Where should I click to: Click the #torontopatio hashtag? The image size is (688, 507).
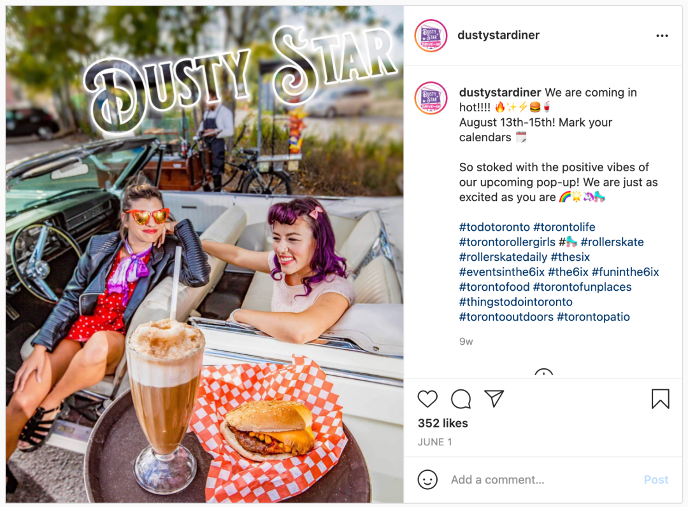coord(593,317)
